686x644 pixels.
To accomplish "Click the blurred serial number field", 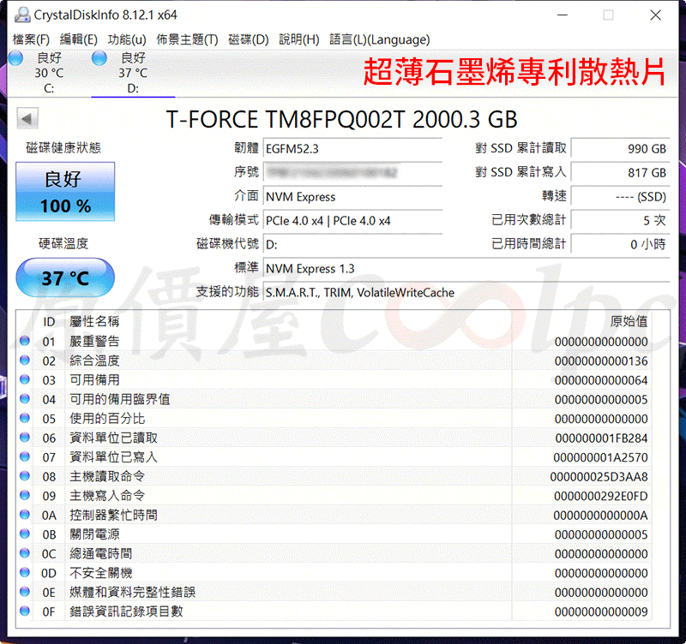I will tap(352, 172).
